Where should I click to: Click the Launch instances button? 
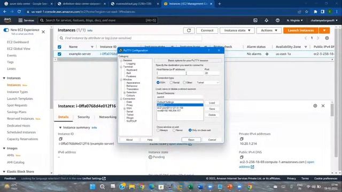pyautogui.click(x=301, y=30)
